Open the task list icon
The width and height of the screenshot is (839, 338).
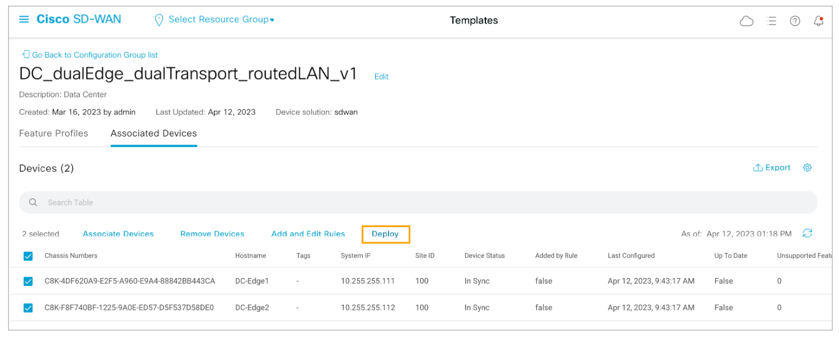(x=772, y=21)
